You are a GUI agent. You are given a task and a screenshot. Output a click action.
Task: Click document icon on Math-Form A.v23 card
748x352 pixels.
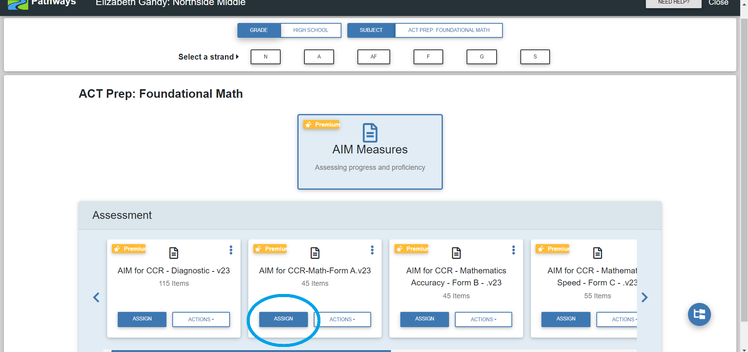coord(315,253)
